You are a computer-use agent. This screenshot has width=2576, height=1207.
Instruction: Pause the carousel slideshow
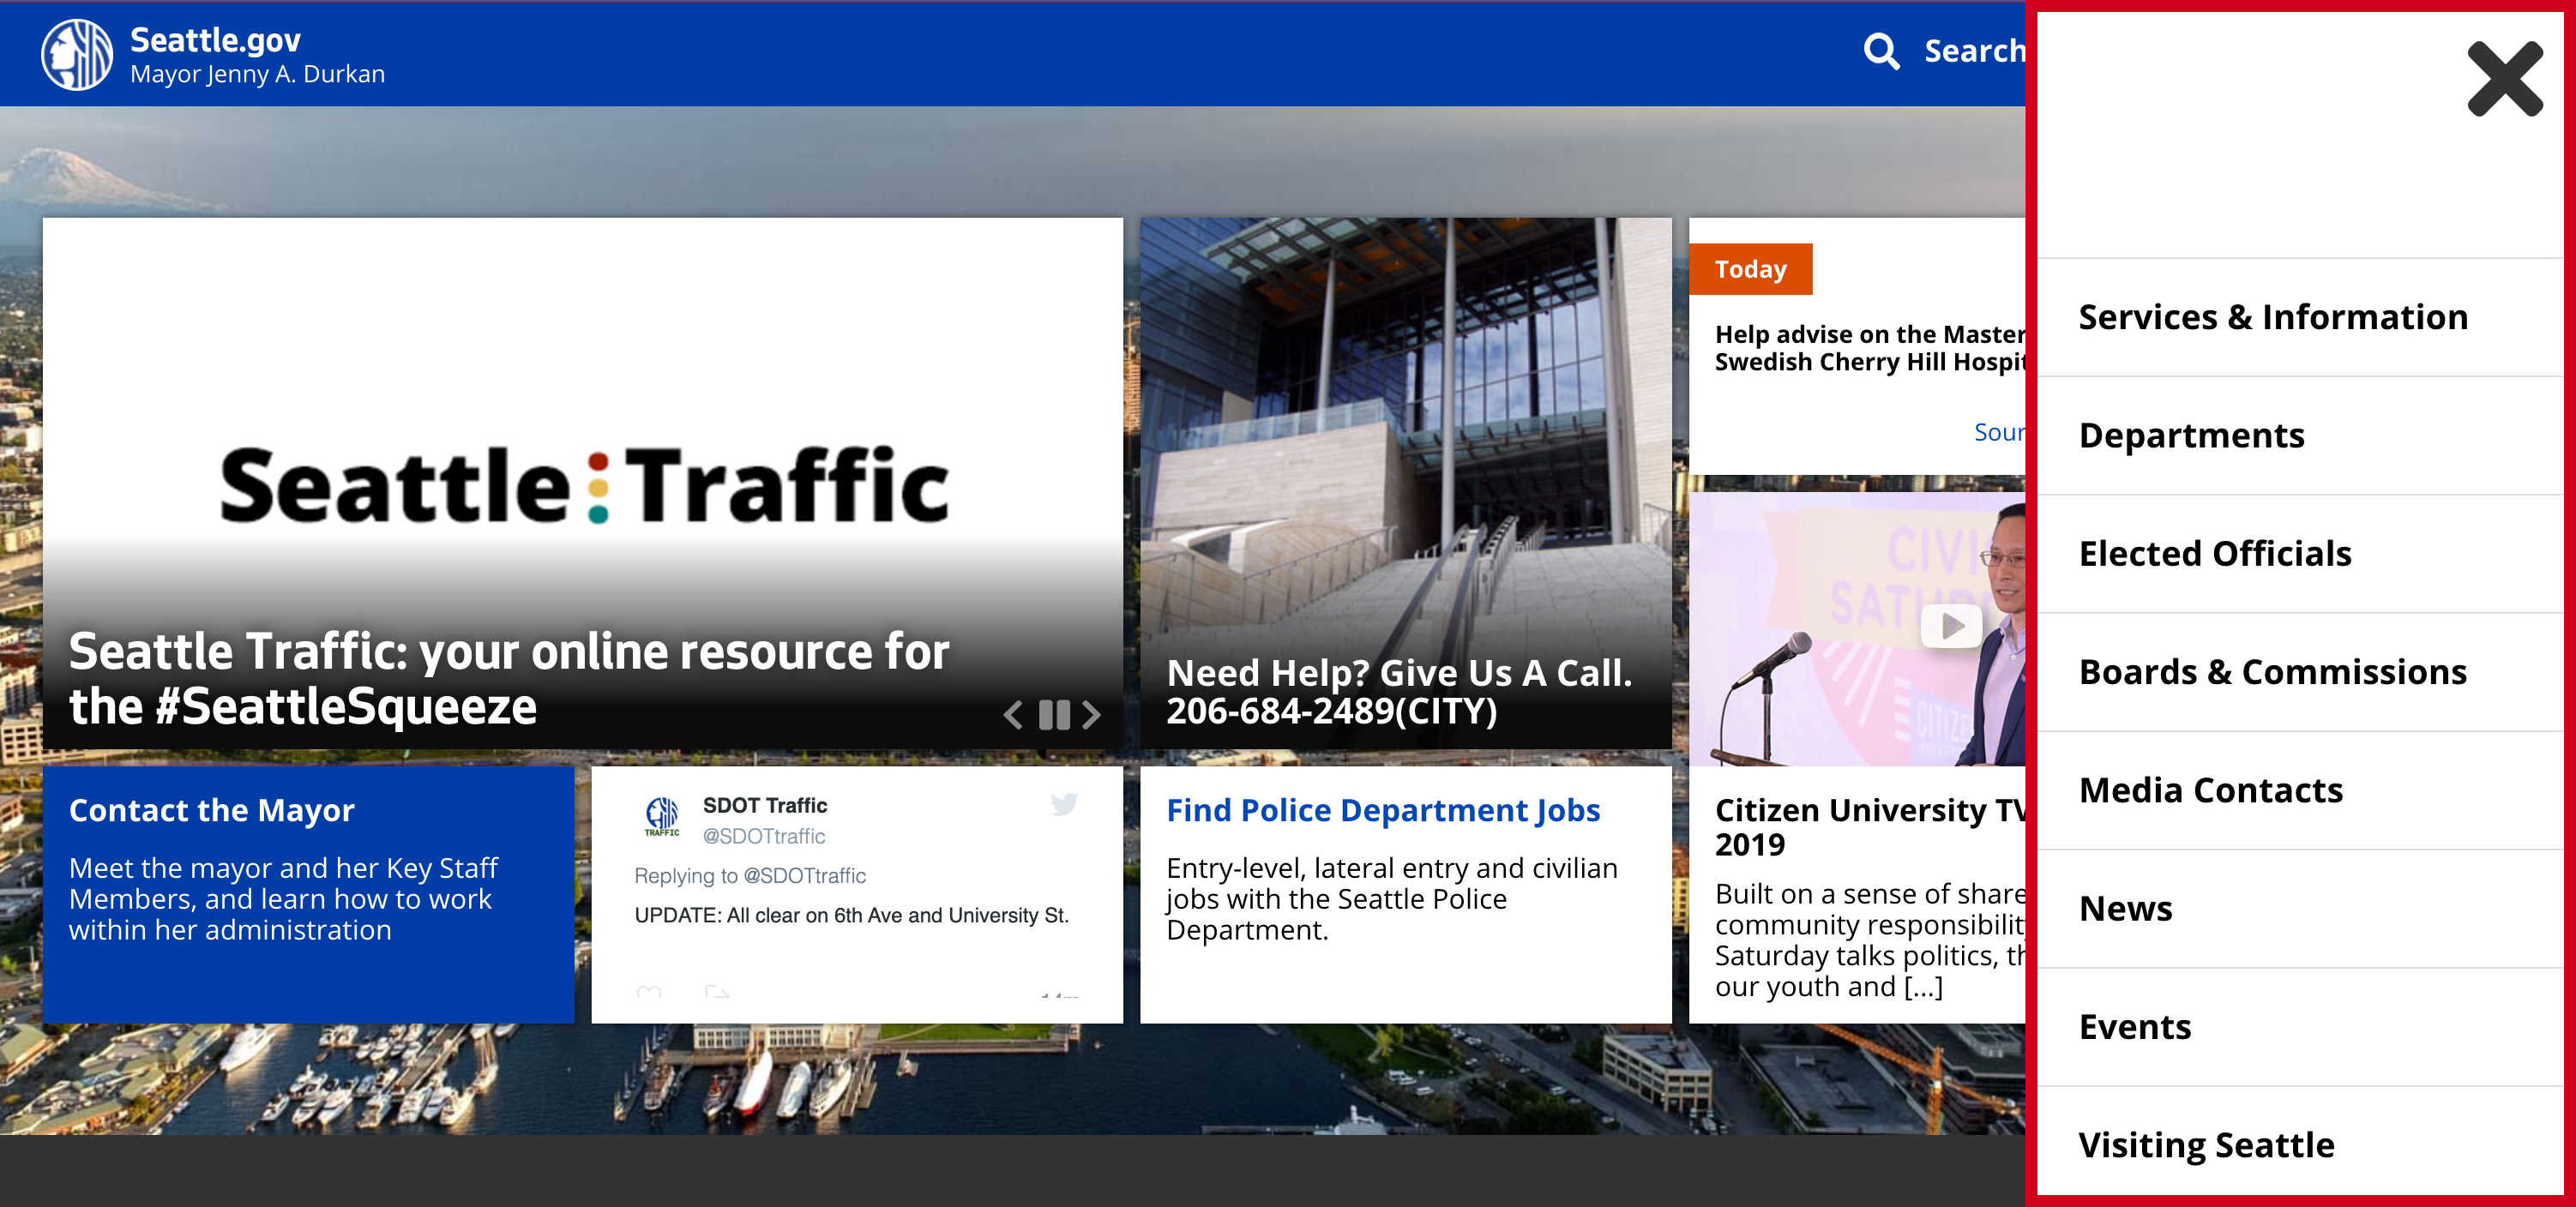coord(1054,714)
